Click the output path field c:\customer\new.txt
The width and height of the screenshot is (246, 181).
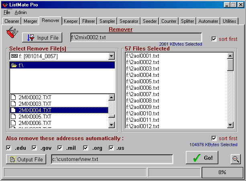click(x=112, y=159)
